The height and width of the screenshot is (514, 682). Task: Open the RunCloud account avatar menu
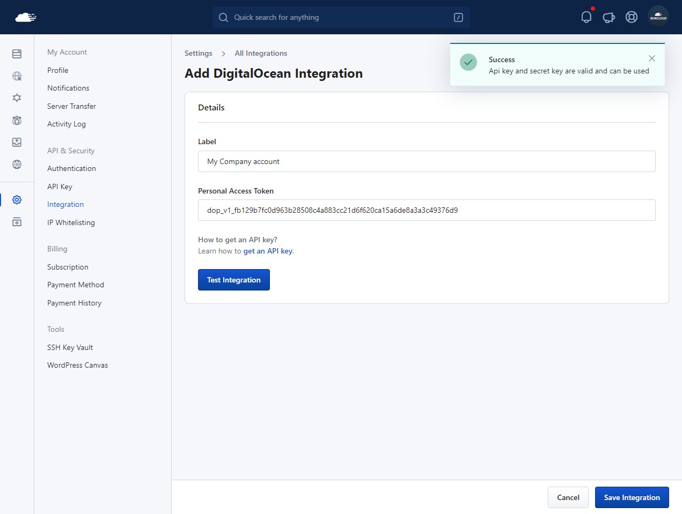(658, 17)
